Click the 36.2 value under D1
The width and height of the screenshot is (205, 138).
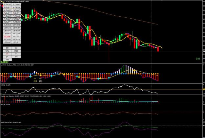click(35, 81)
